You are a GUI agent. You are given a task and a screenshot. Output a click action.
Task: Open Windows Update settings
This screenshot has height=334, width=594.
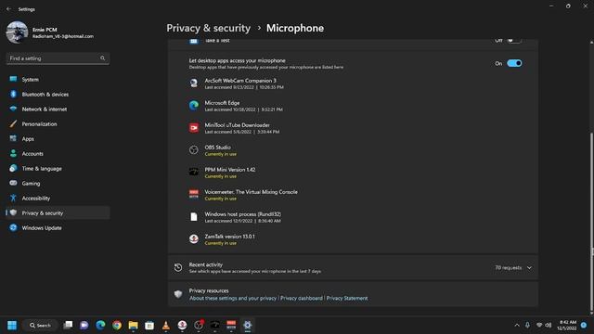pyautogui.click(x=58, y=227)
